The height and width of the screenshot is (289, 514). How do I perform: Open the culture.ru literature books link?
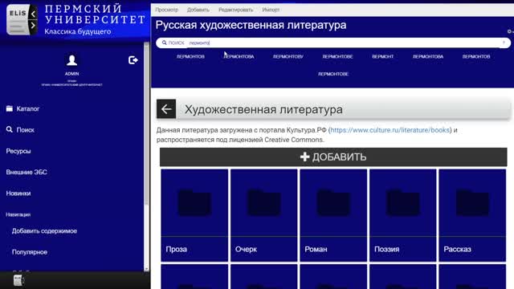pyautogui.click(x=390, y=130)
